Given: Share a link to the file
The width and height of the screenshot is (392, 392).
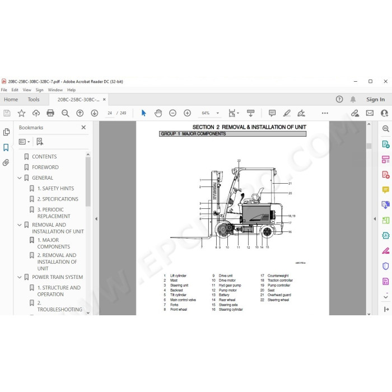Looking at the screenshot, I should tap(355, 113).
